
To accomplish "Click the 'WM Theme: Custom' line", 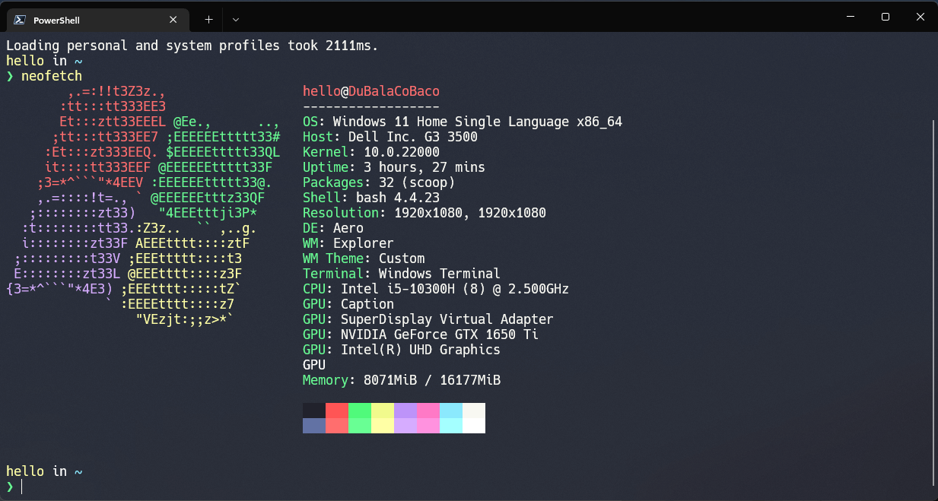I will (x=364, y=258).
